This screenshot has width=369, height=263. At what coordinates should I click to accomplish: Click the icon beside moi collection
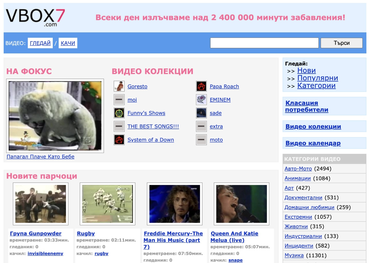[119, 100]
